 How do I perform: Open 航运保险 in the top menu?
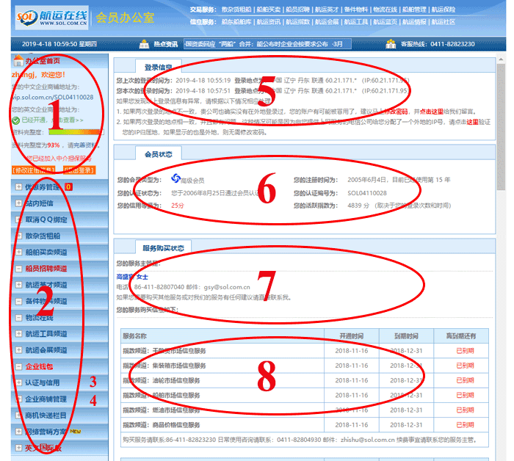tap(444, 10)
